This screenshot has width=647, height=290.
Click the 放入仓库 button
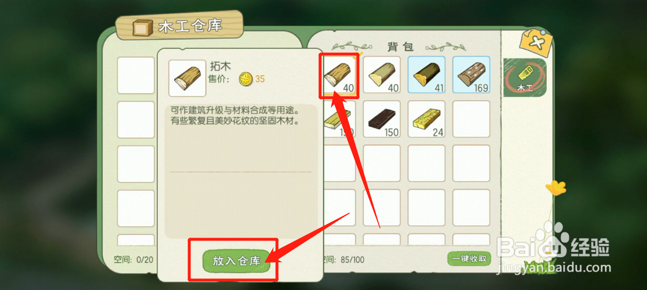tap(237, 260)
